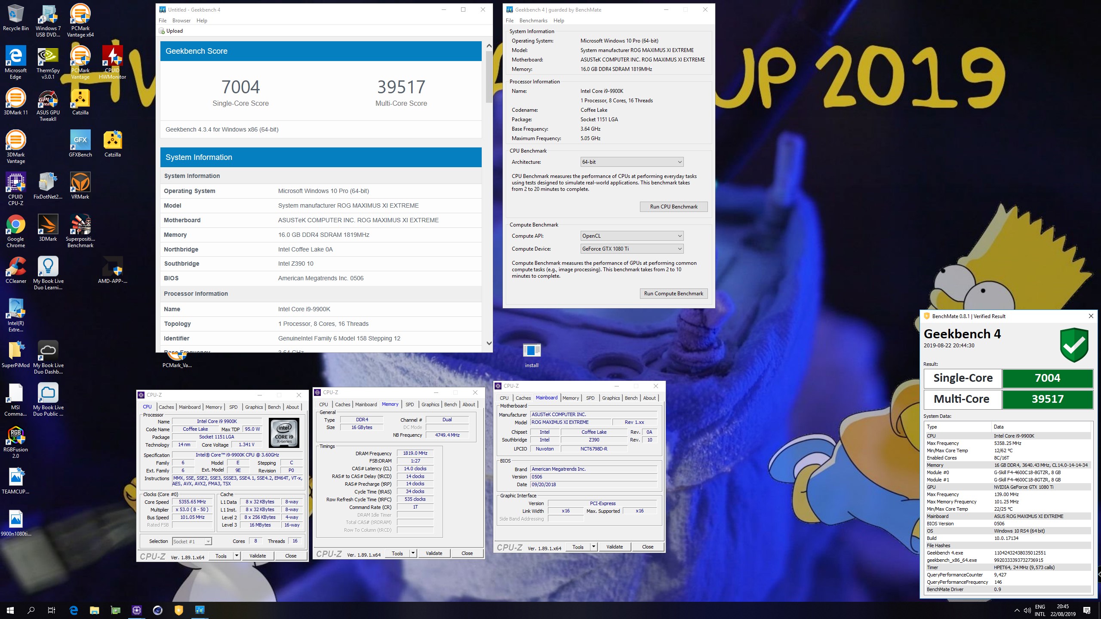
Task: Open the MSI Command desktop icon
Action: pos(15,400)
